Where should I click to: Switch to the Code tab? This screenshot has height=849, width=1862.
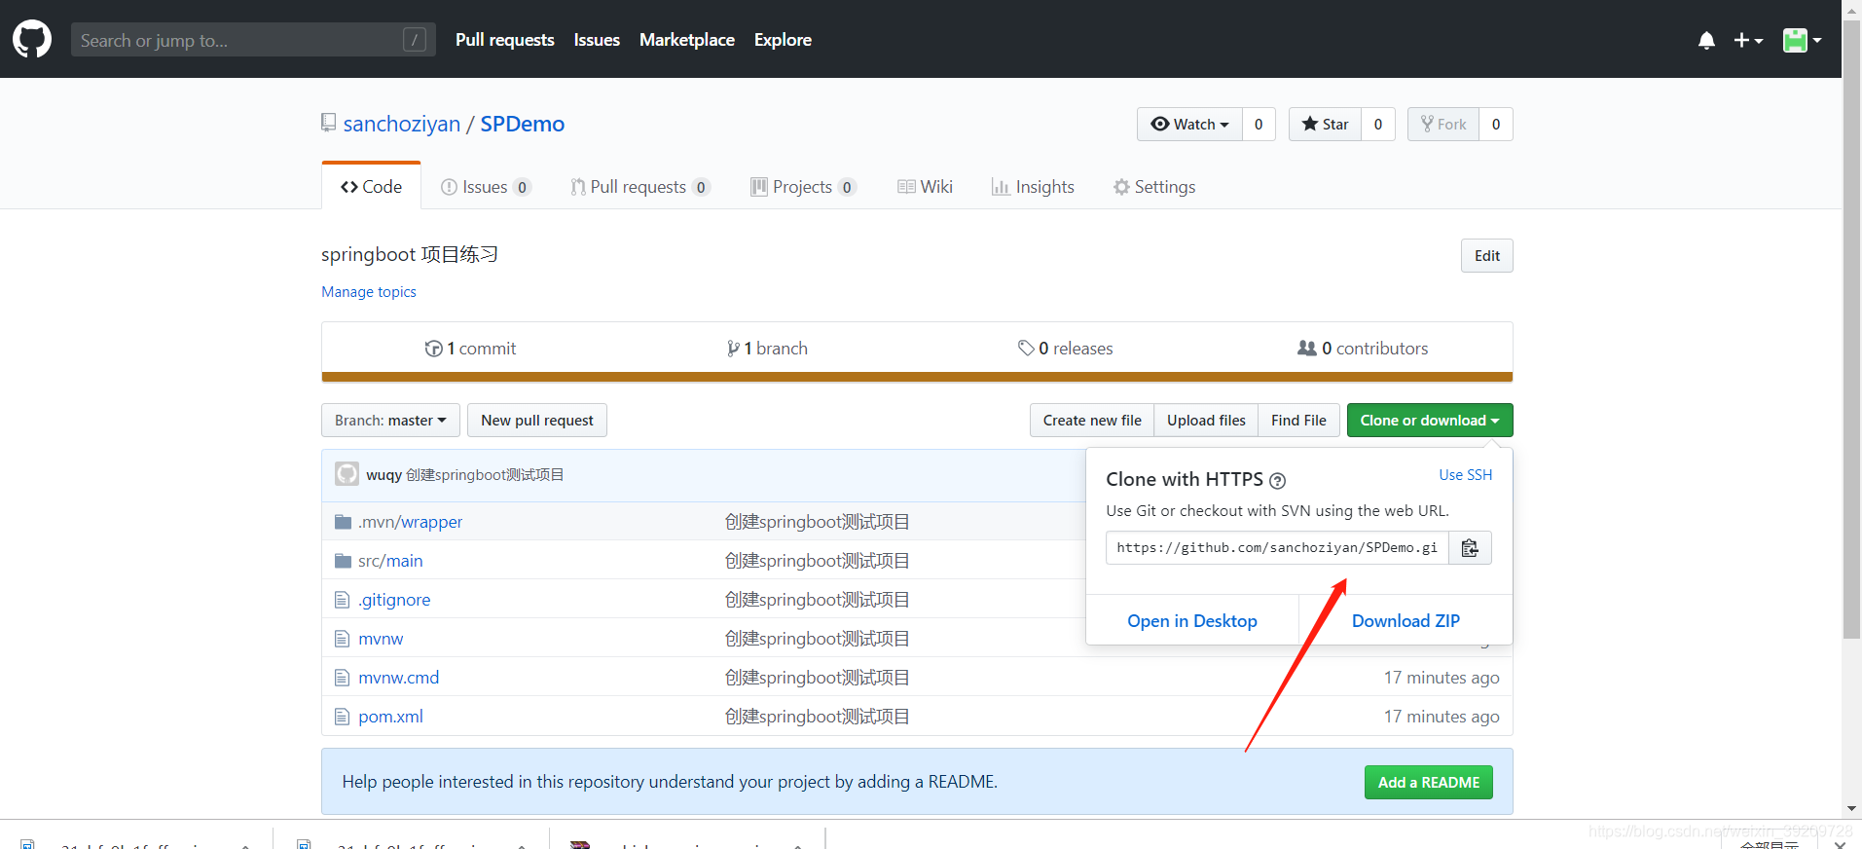click(x=371, y=186)
